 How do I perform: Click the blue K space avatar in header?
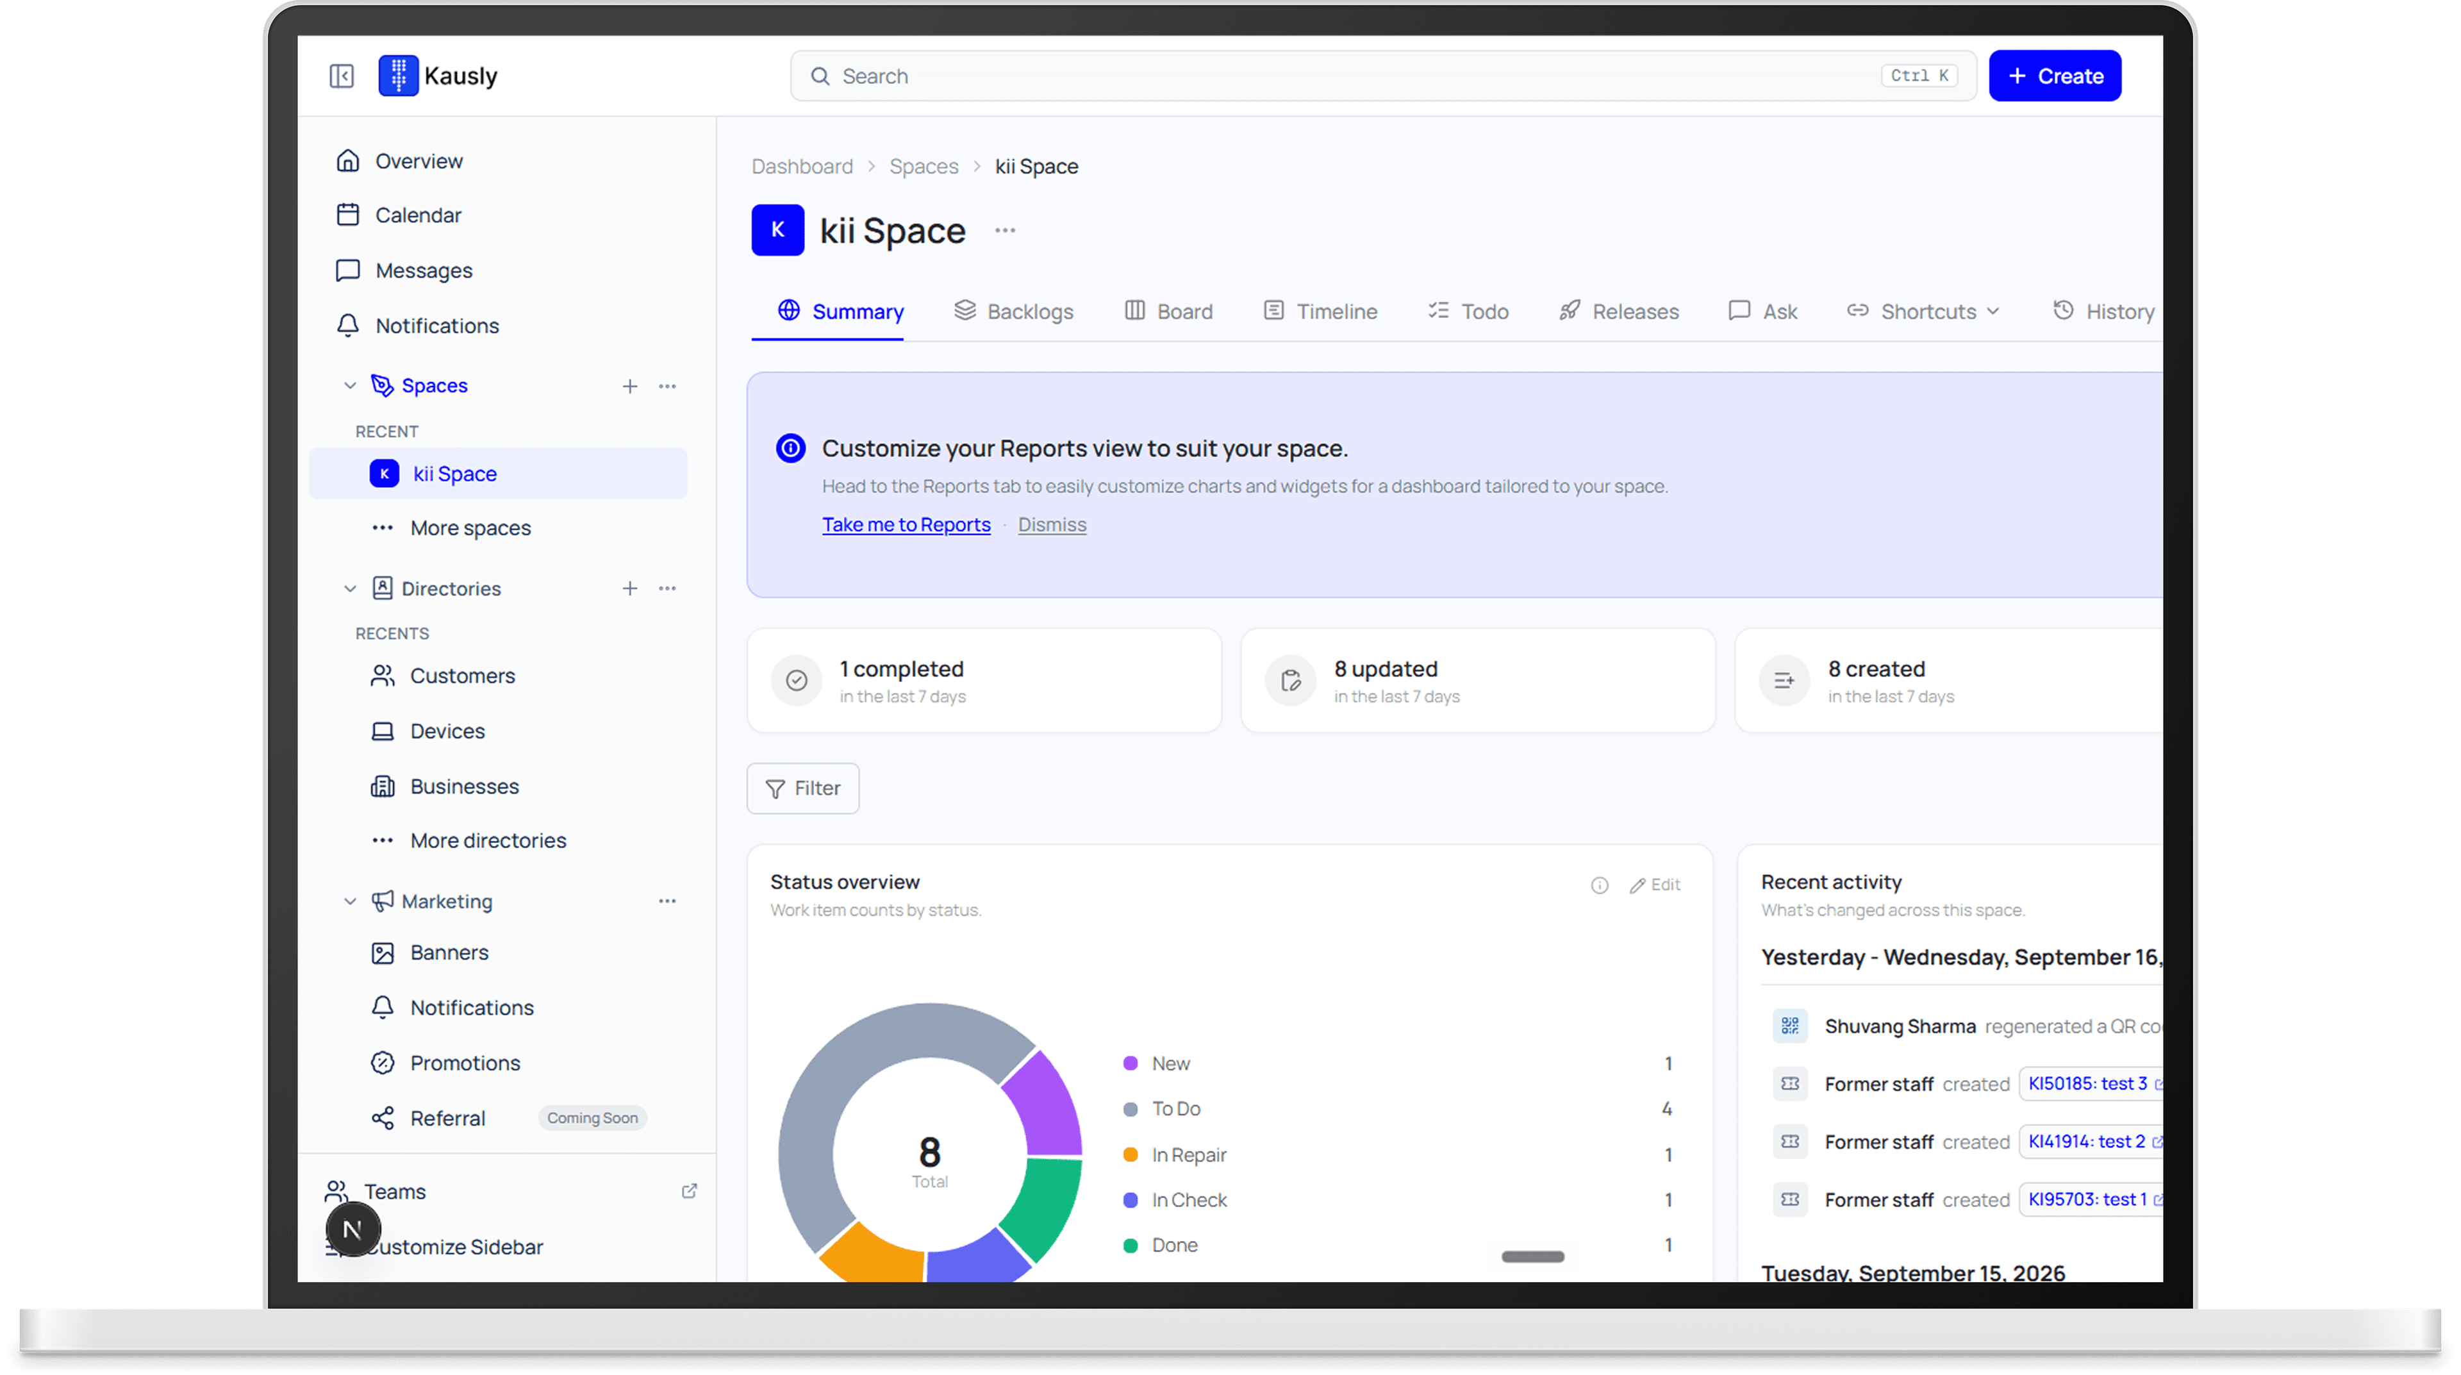coord(777,230)
